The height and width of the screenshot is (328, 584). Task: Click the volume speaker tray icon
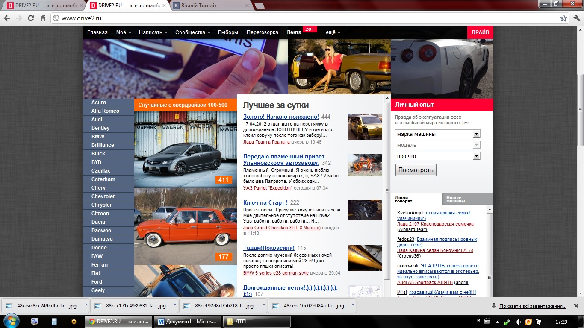(x=518, y=322)
